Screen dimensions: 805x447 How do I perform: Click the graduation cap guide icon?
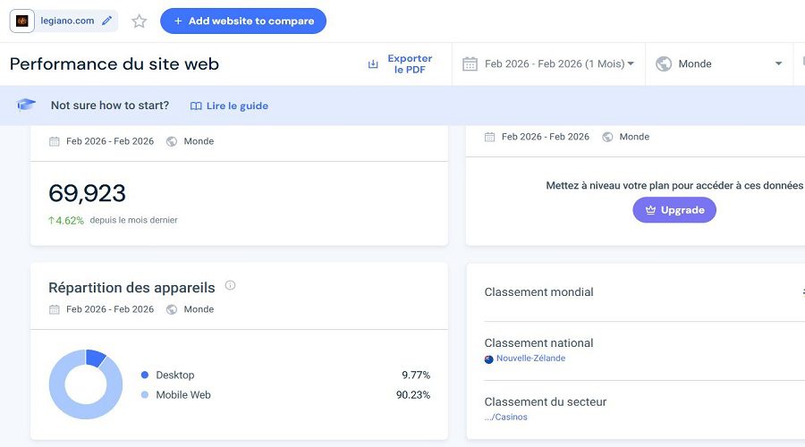click(x=26, y=105)
